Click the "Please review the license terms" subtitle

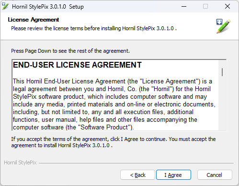94,28
